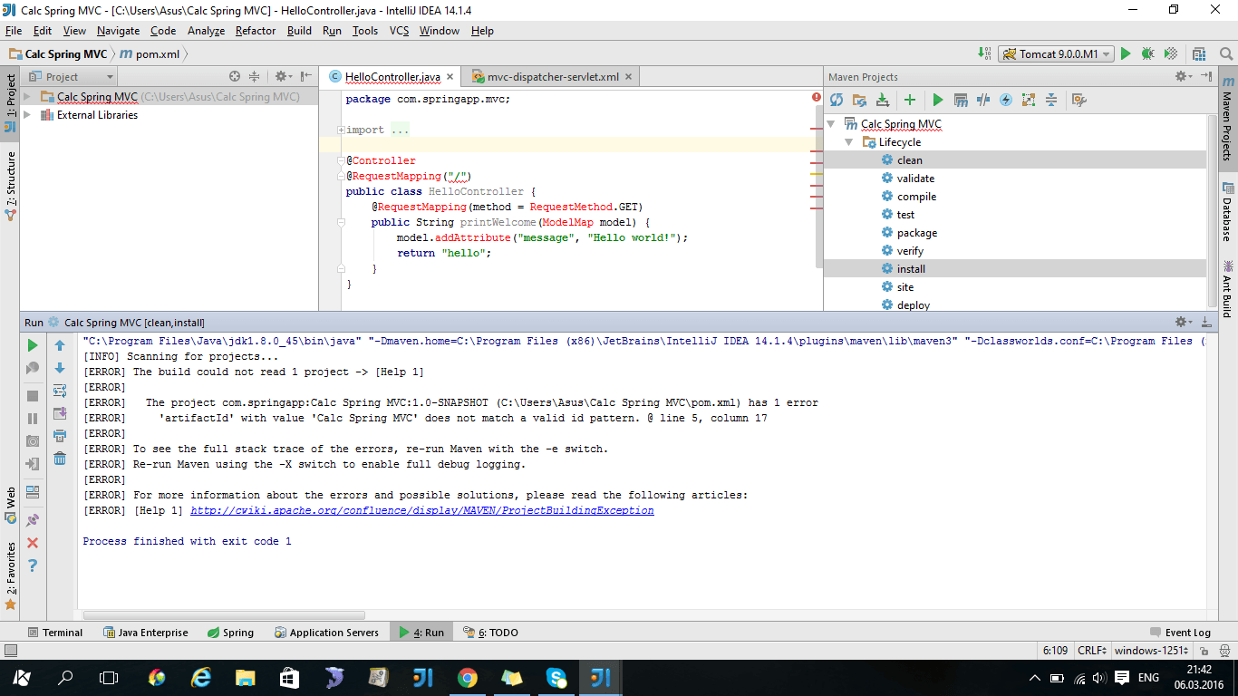Toggle Skip Tests mode lightning icon
Screen dimensions: 1238x696
tap(1005, 101)
